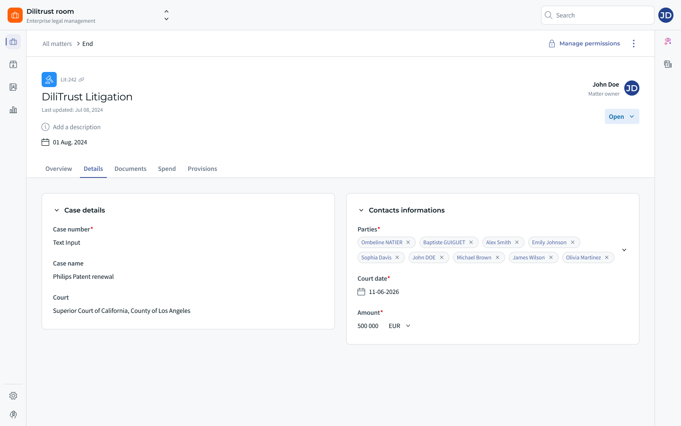
Task: Copy link icon next to Lit-242
Action: tap(81, 80)
